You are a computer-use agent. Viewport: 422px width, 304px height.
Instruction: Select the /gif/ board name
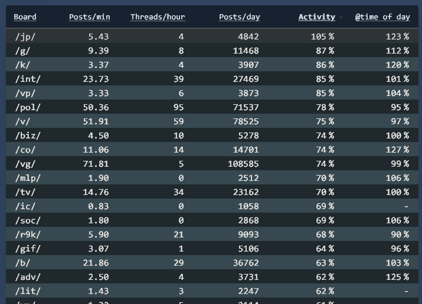[x=28, y=249]
